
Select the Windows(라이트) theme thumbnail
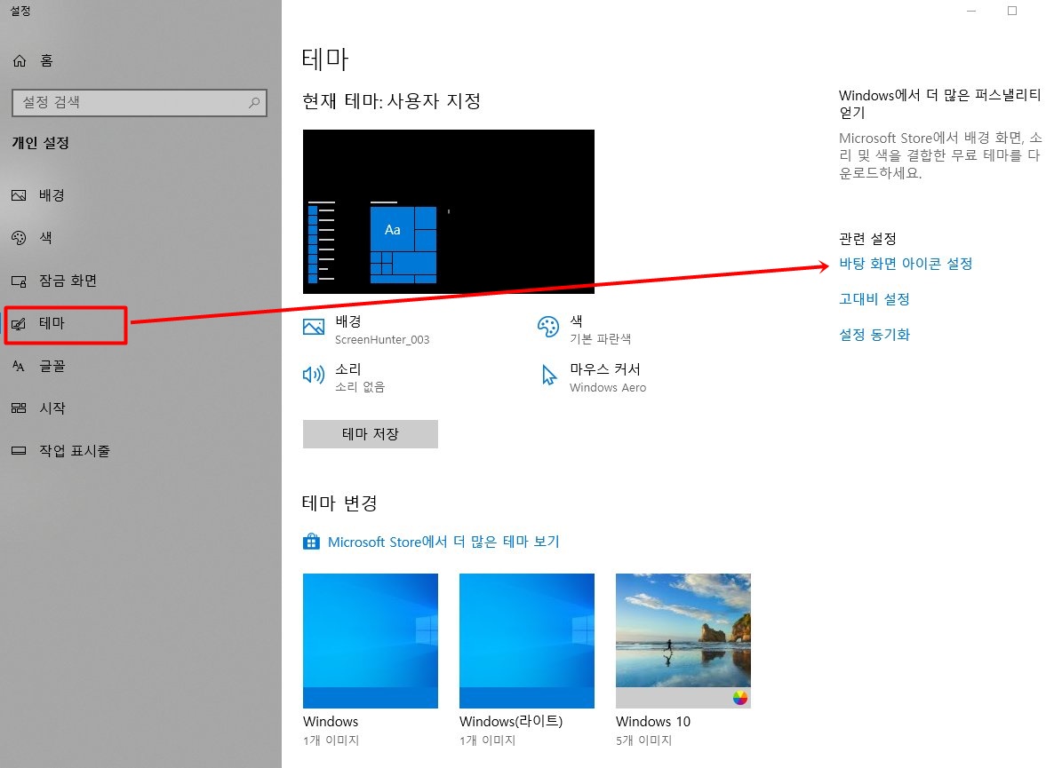(527, 641)
